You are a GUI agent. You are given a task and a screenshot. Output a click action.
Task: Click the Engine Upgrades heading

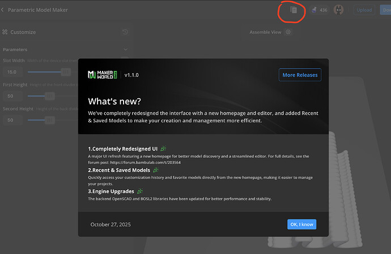coord(111,191)
